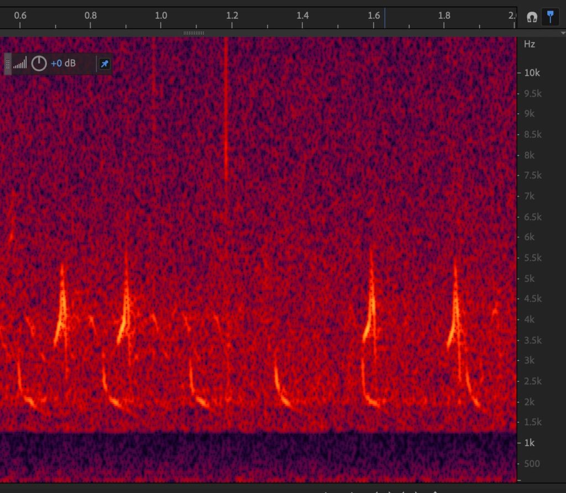Click the 1.0 mark on the time ruler
566x493 pixels.
pos(161,15)
